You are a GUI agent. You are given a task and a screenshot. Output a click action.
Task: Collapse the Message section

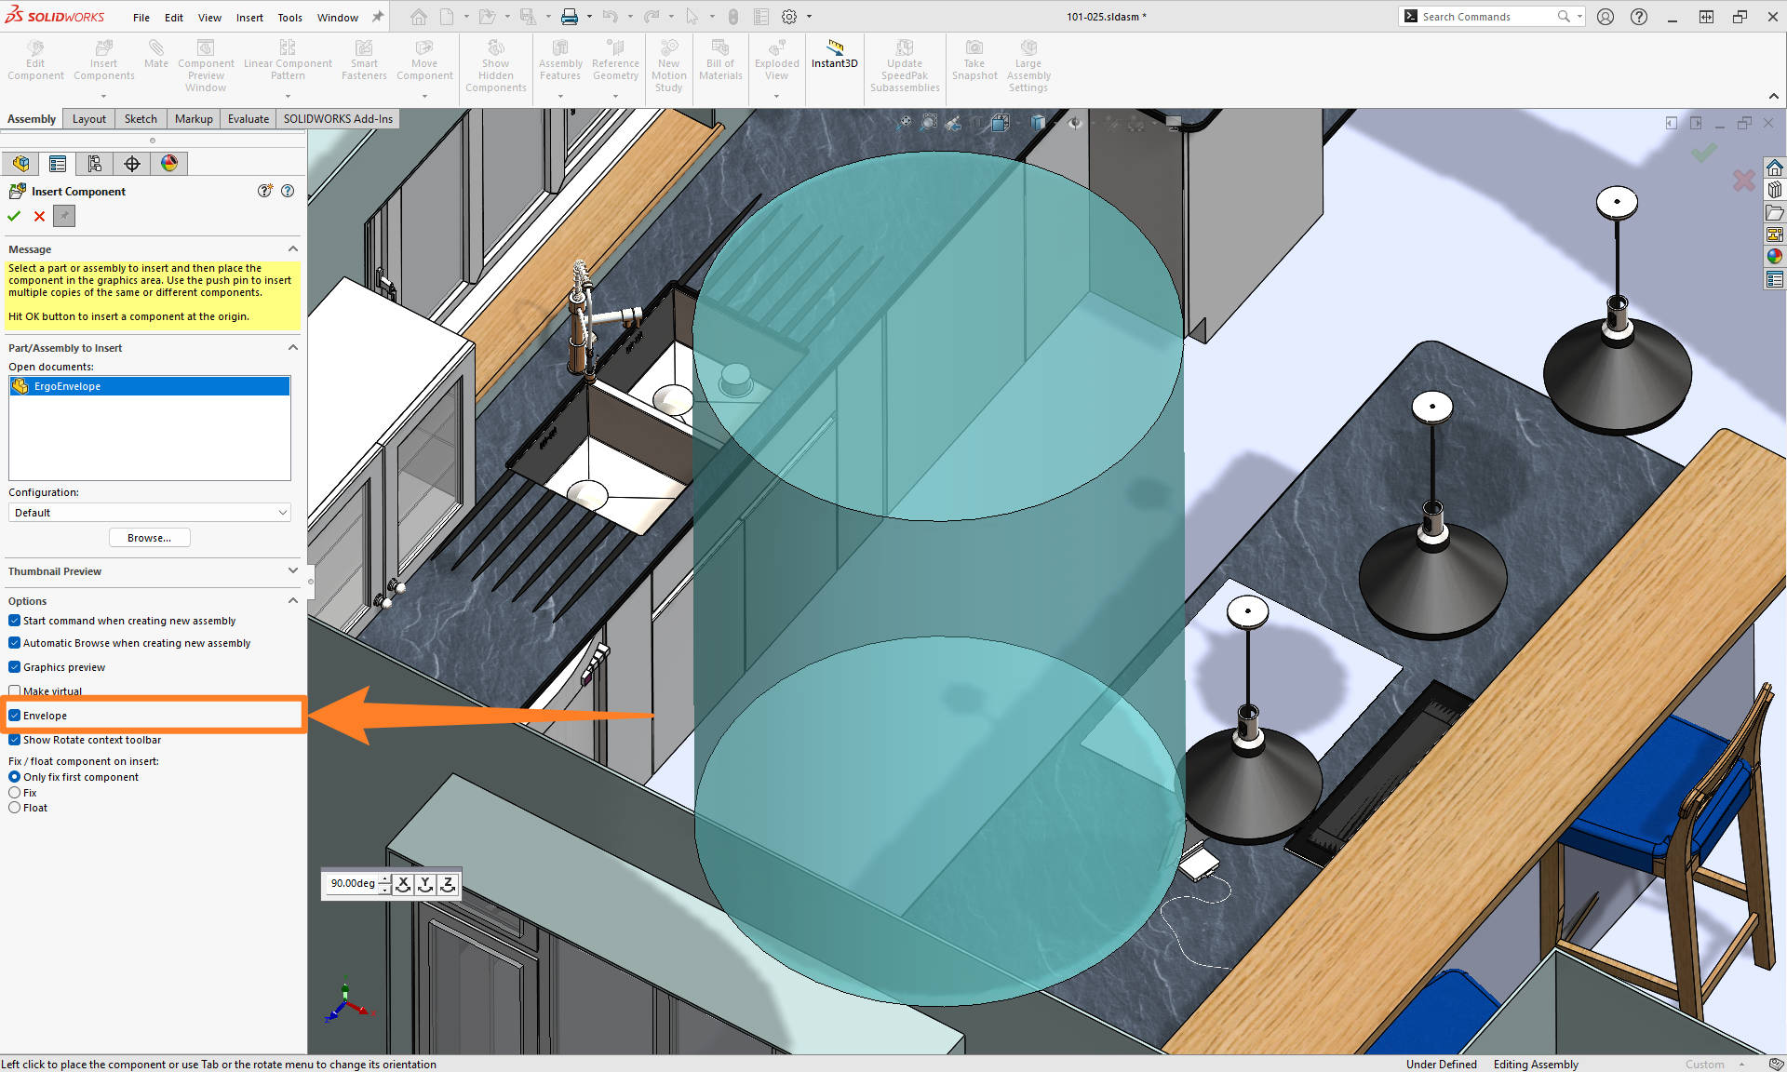pyautogui.click(x=292, y=248)
